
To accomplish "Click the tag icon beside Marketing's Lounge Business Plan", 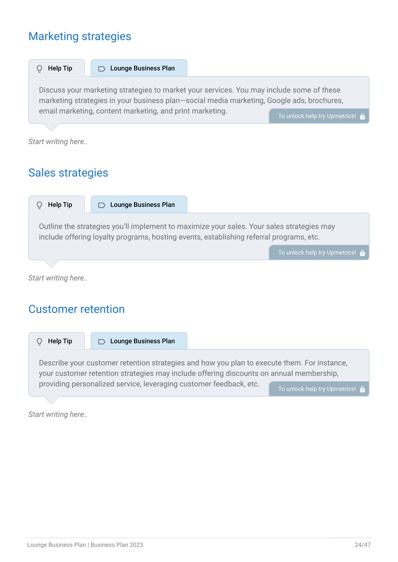I will (x=102, y=69).
